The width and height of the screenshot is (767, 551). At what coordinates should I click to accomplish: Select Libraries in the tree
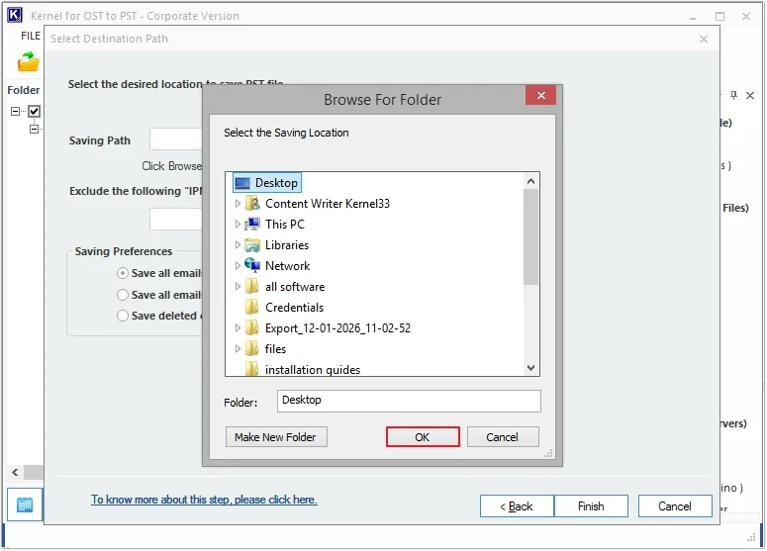pyautogui.click(x=287, y=245)
